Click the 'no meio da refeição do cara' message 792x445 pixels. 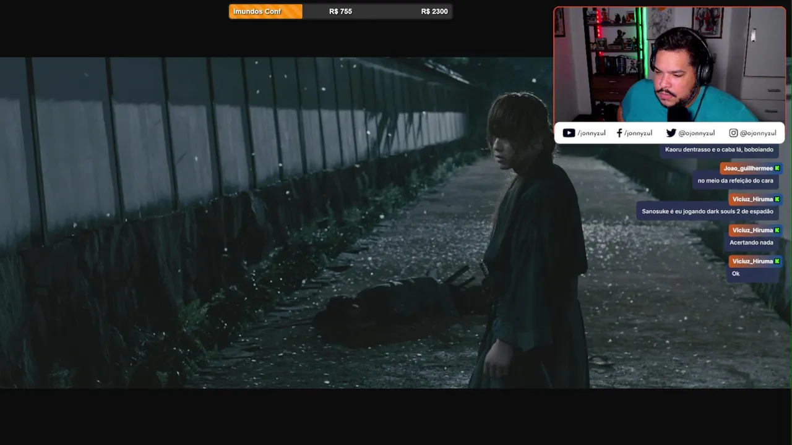735,180
